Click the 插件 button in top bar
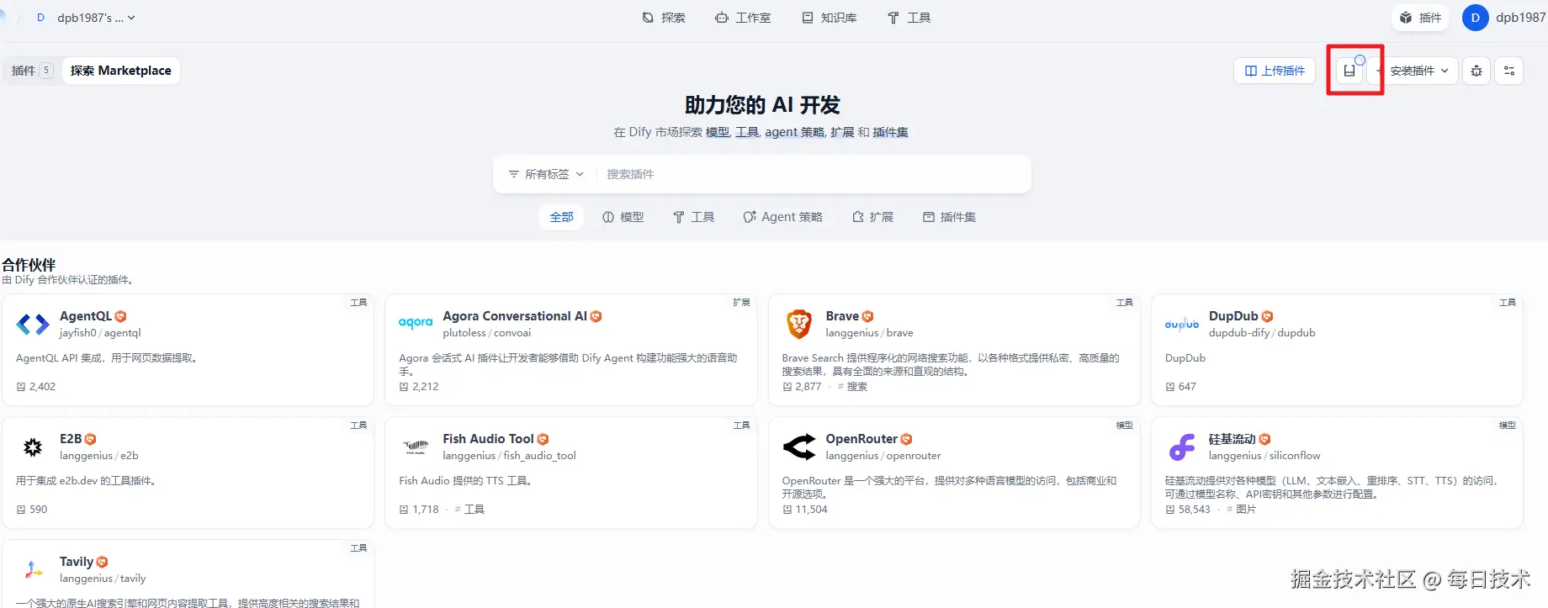The width and height of the screenshot is (1548, 608). click(x=1420, y=18)
